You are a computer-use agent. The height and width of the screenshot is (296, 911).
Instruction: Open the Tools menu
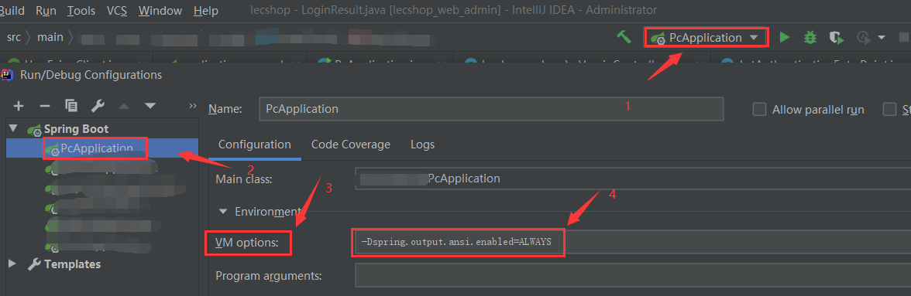coord(81,10)
